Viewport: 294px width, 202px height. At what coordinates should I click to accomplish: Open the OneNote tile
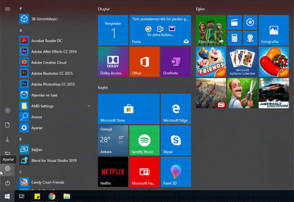point(176,62)
